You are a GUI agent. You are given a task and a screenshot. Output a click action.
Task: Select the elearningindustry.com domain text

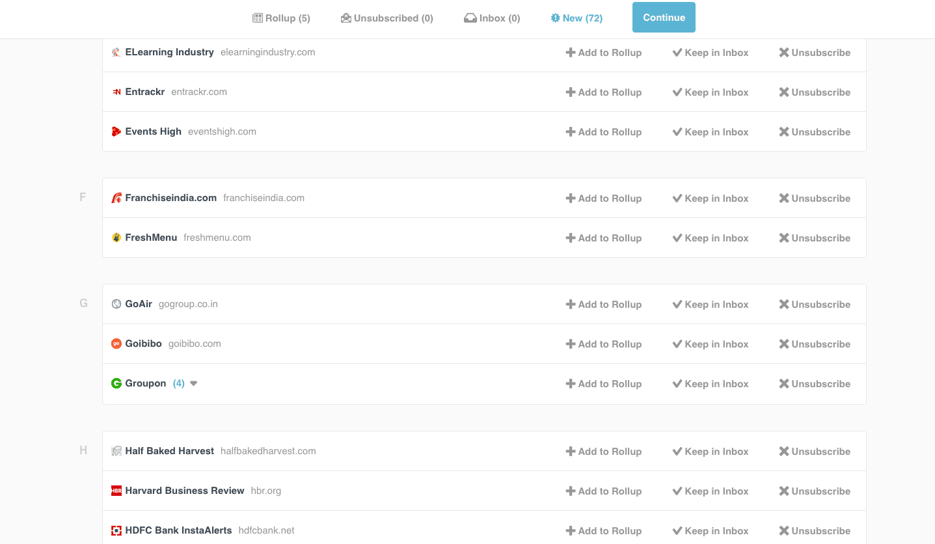coord(268,53)
